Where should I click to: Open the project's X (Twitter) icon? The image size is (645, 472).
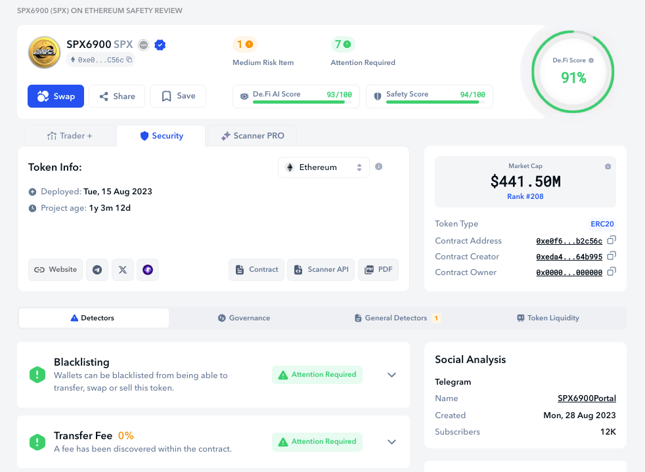pos(123,270)
